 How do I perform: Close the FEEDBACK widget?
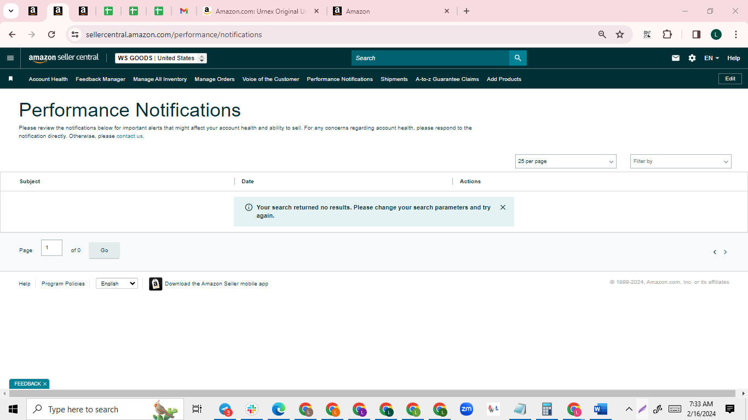click(45, 384)
